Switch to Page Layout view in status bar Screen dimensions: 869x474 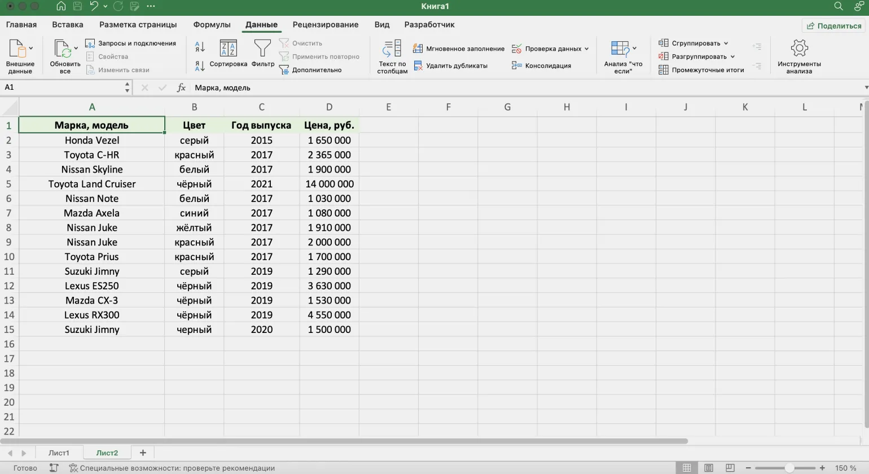tap(709, 468)
